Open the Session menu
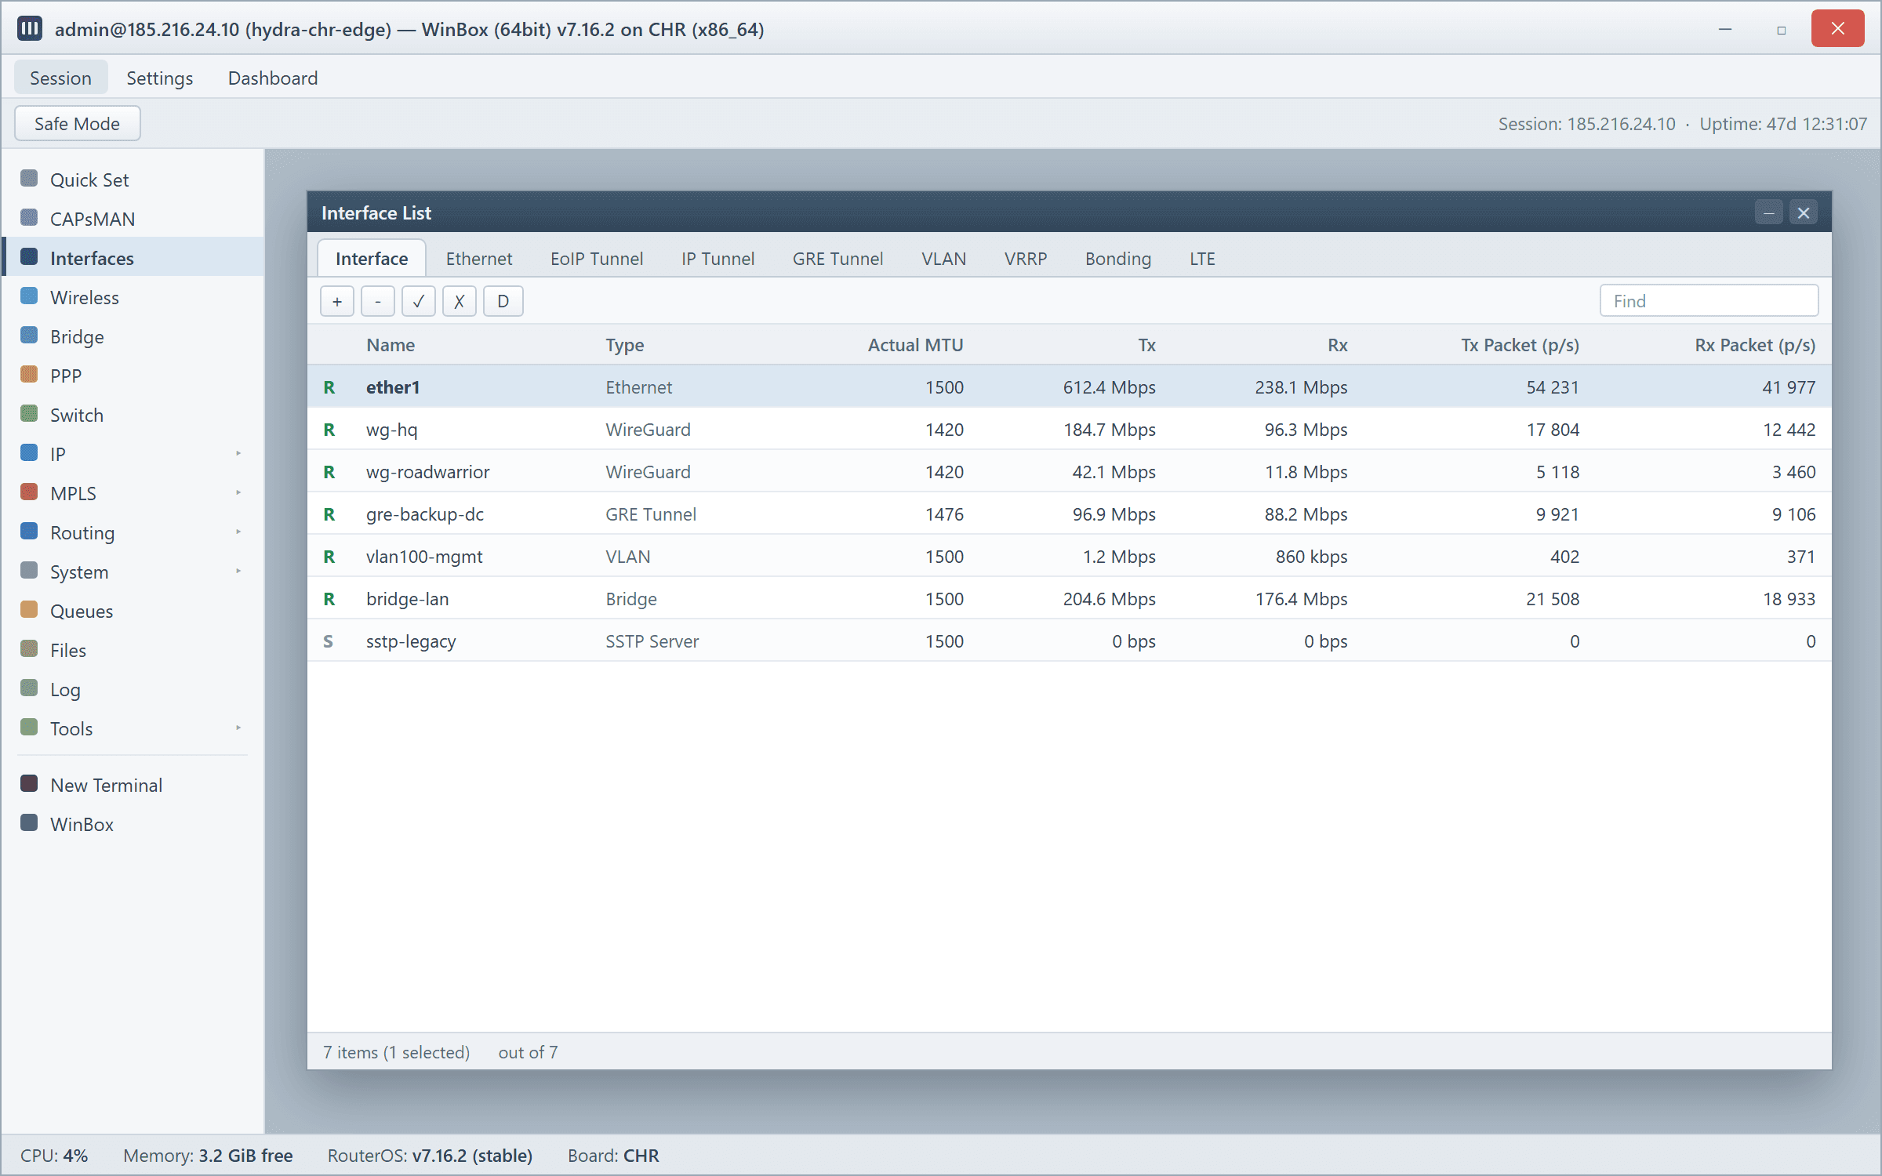This screenshot has height=1176, width=1882. (x=60, y=78)
